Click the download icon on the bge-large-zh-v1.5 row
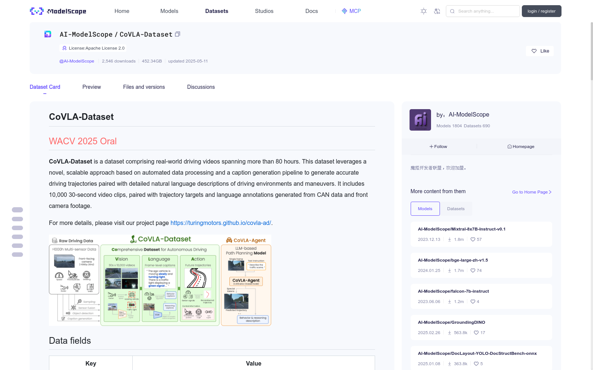 450,270
